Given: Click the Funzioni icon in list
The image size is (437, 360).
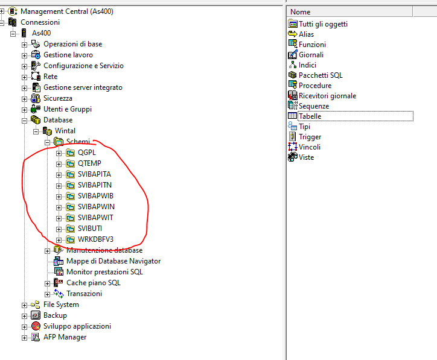Looking at the screenshot, I should 293,44.
